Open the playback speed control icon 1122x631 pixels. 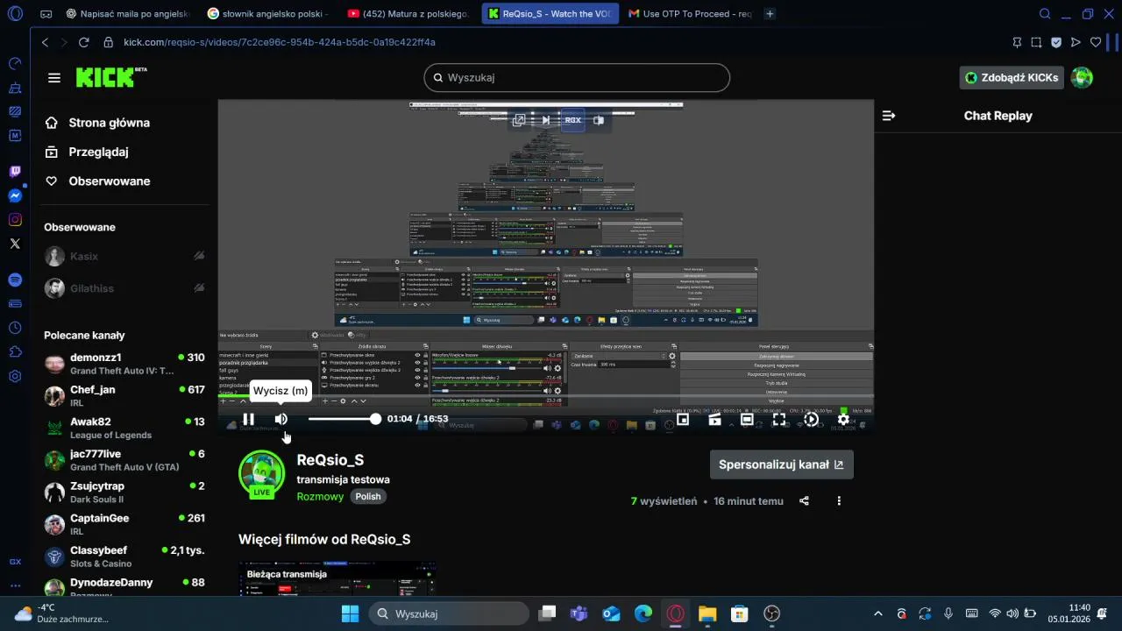[812, 420]
